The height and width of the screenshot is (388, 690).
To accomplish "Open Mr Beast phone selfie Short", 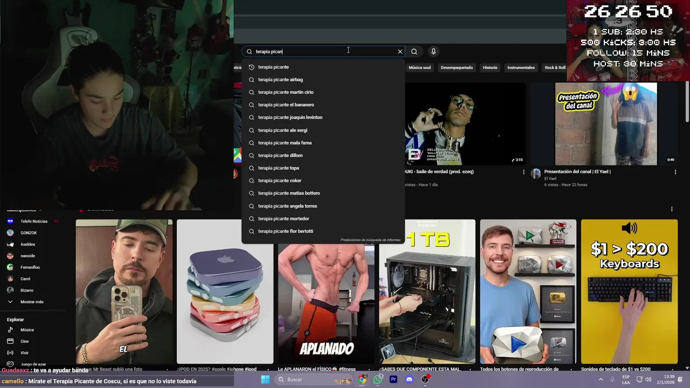I will click(124, 292).
